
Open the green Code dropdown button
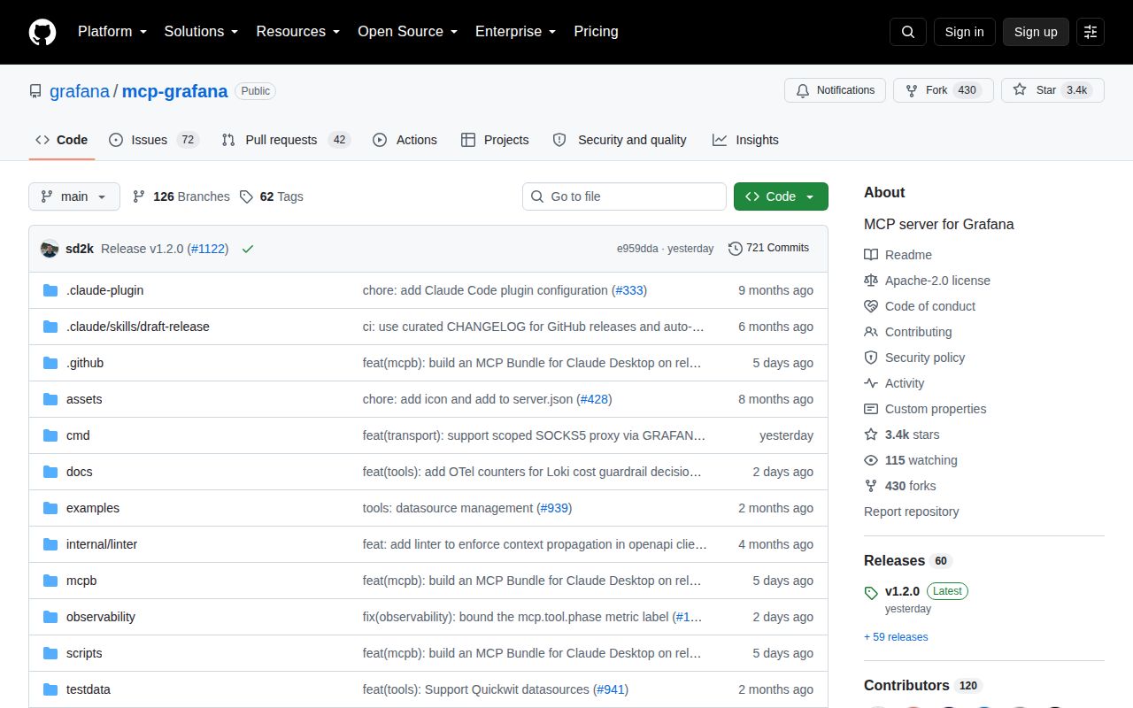781,196
